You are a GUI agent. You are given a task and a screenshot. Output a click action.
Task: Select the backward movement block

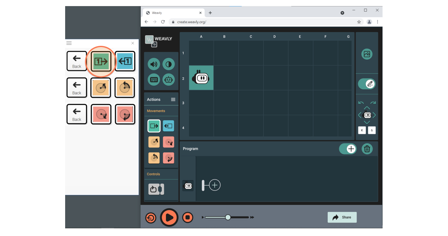(x=168, y=126)
